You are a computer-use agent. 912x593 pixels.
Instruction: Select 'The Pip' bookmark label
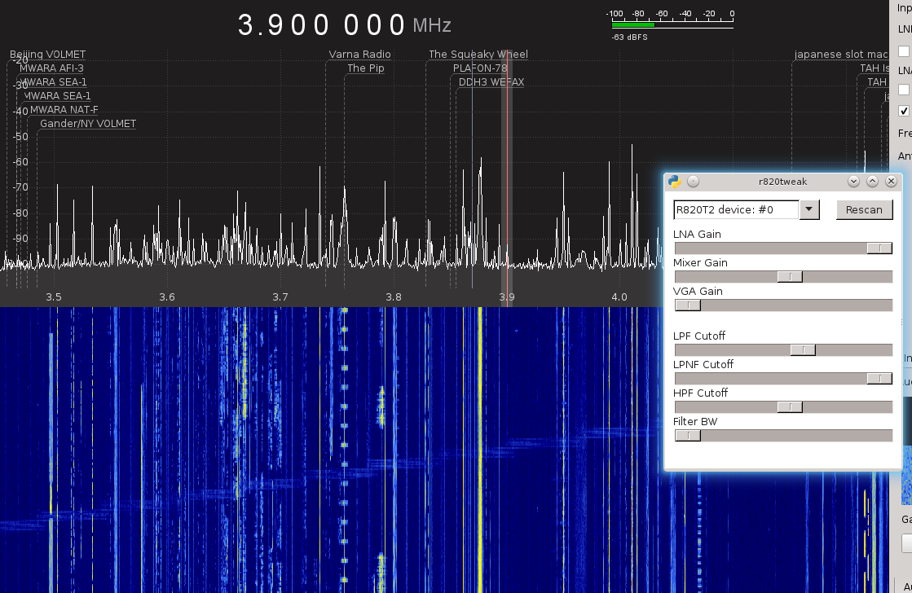pos(365,68)
